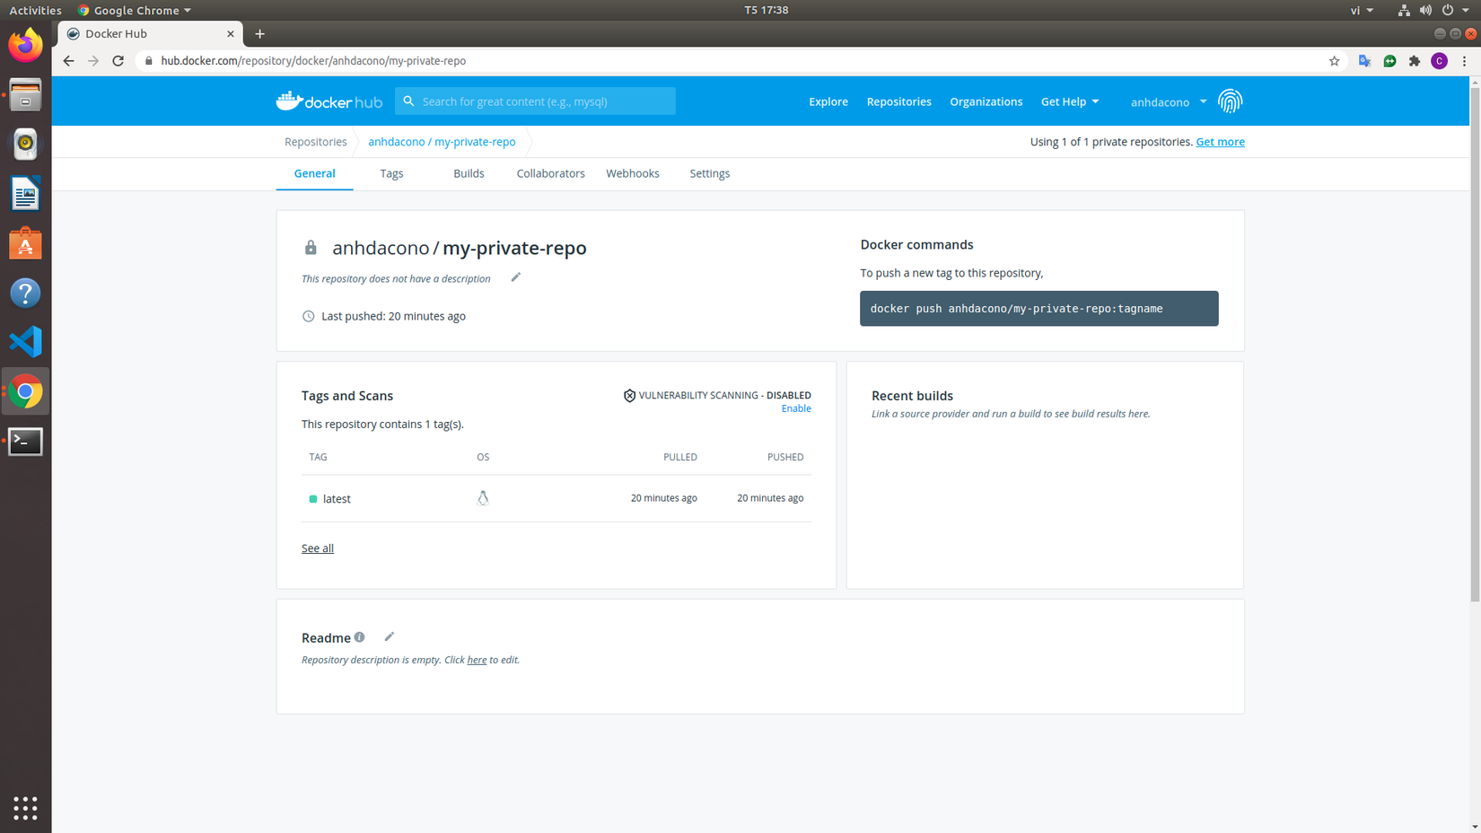Viewport: 1481px width, 833px height.
Task: Click the Readme info icon
Action: [359, 637]
